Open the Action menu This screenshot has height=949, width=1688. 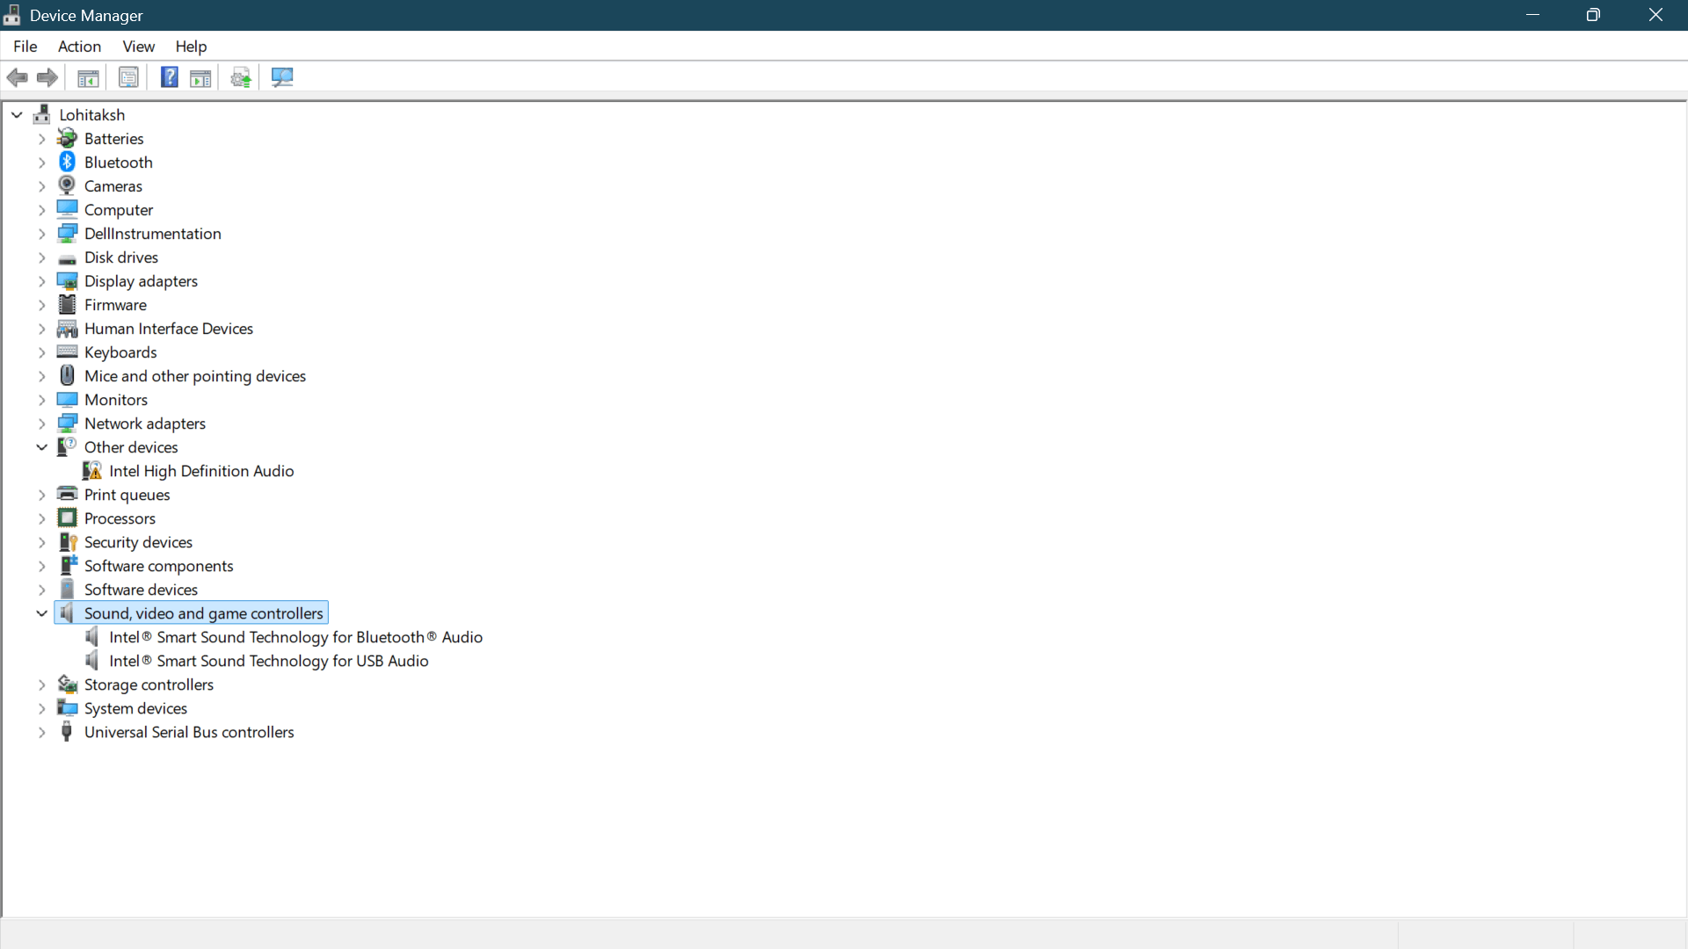point(78,47)
